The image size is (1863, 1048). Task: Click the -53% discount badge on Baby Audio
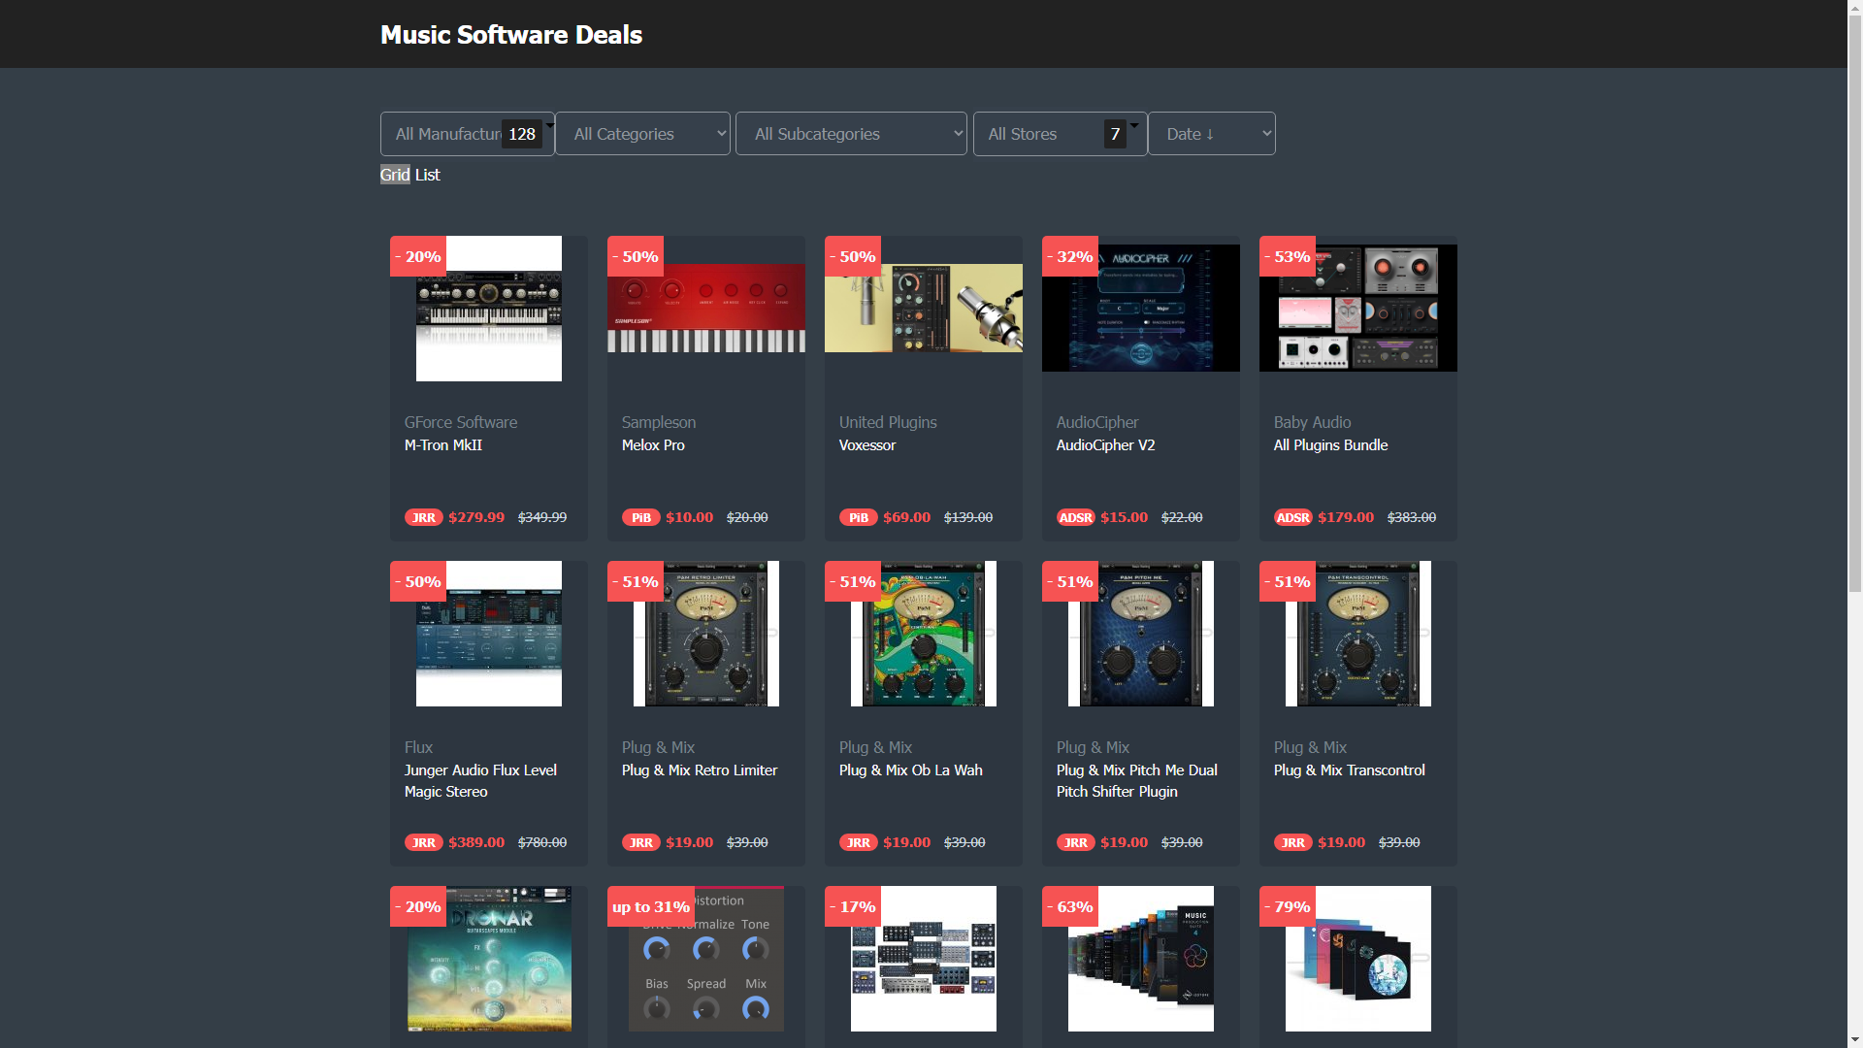pyautogui.click(x=1287, y=256)
